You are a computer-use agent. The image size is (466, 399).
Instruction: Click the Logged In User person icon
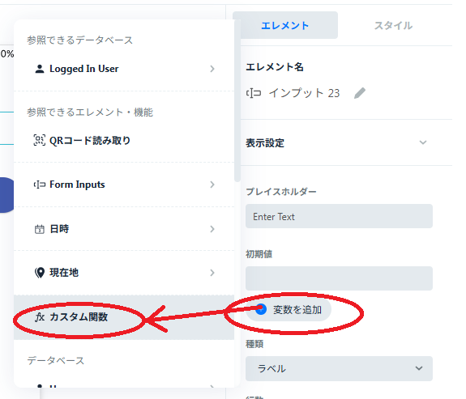[40, 69]
